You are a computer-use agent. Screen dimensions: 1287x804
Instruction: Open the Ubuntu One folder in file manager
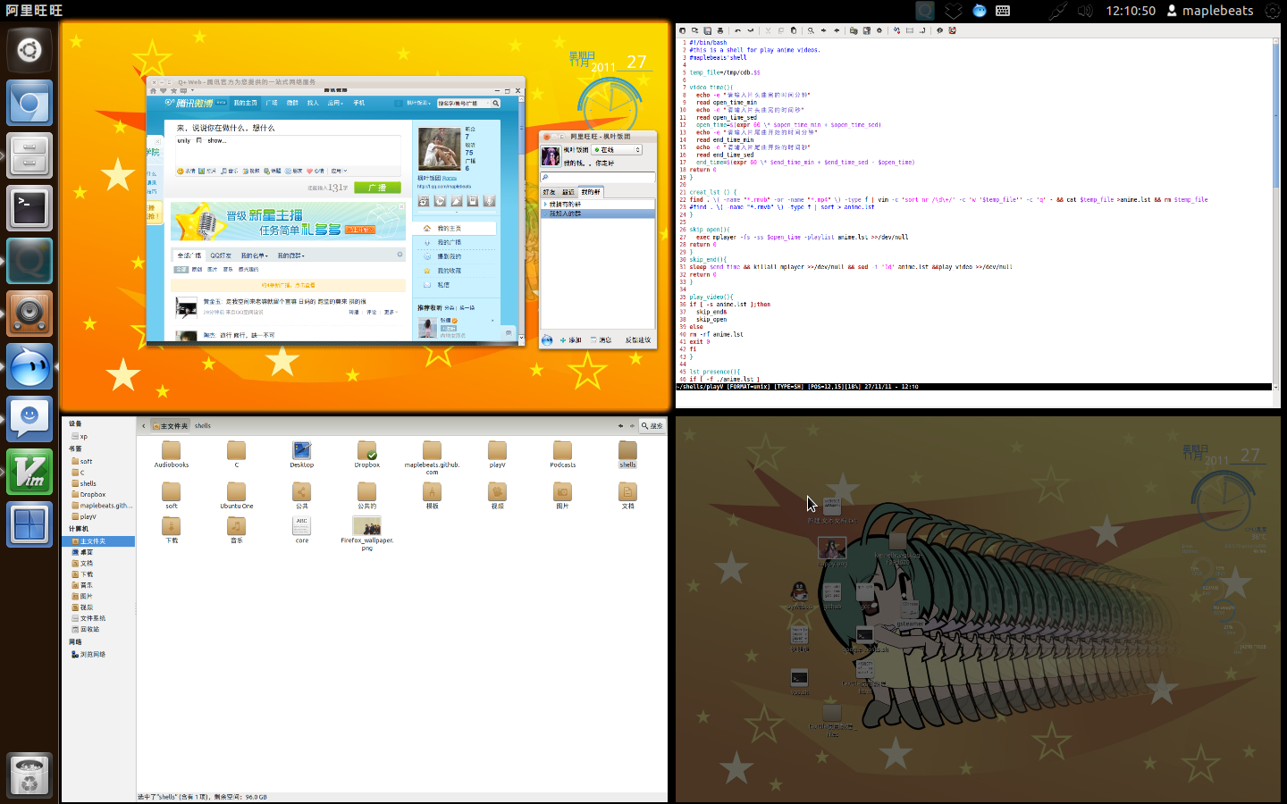(236, 495)
